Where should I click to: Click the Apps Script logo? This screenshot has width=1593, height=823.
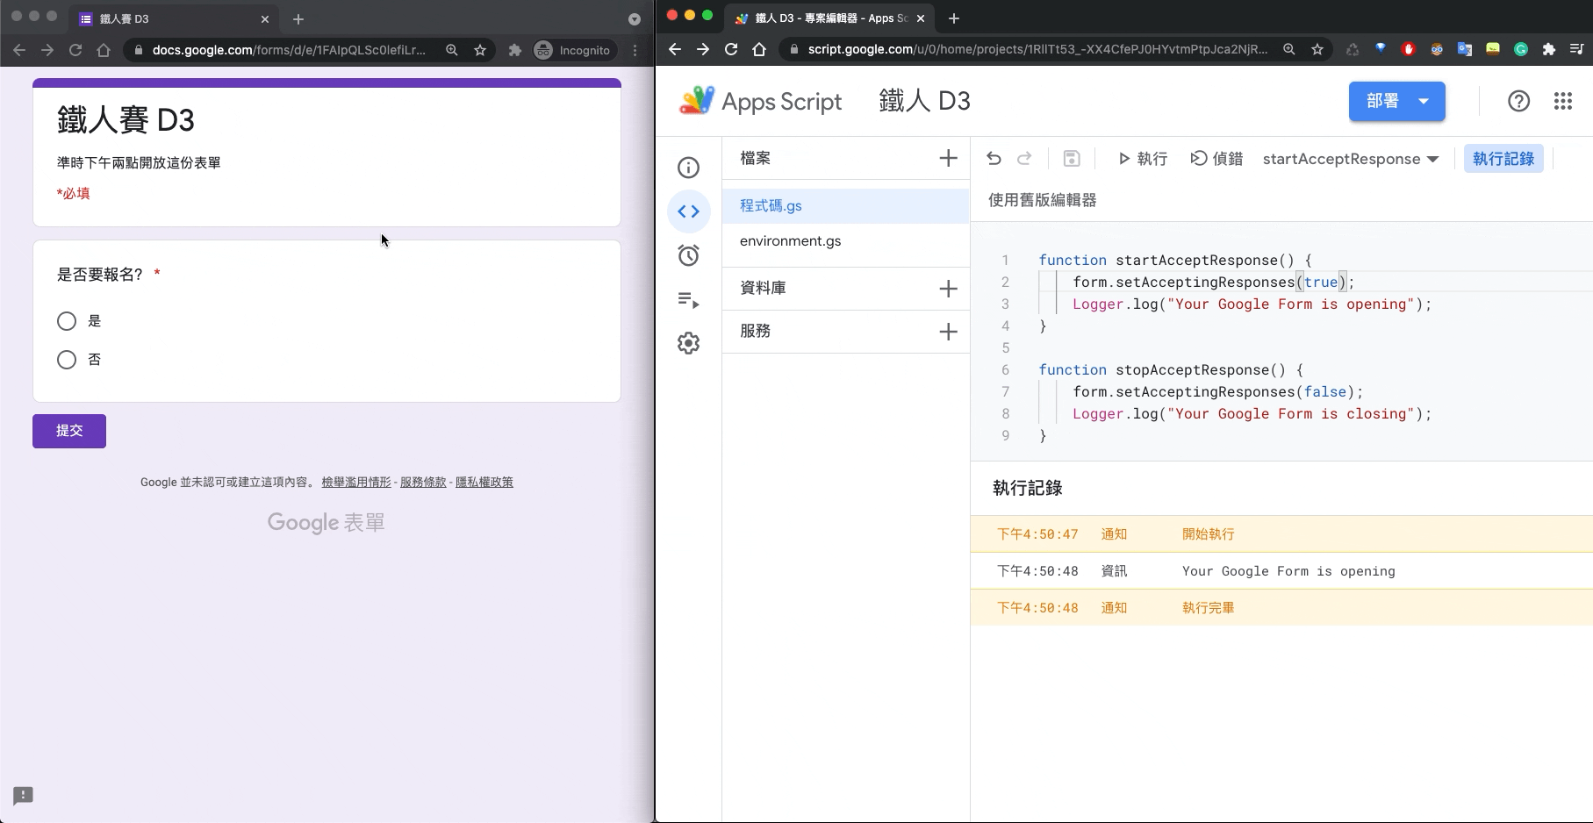(760, 101)
